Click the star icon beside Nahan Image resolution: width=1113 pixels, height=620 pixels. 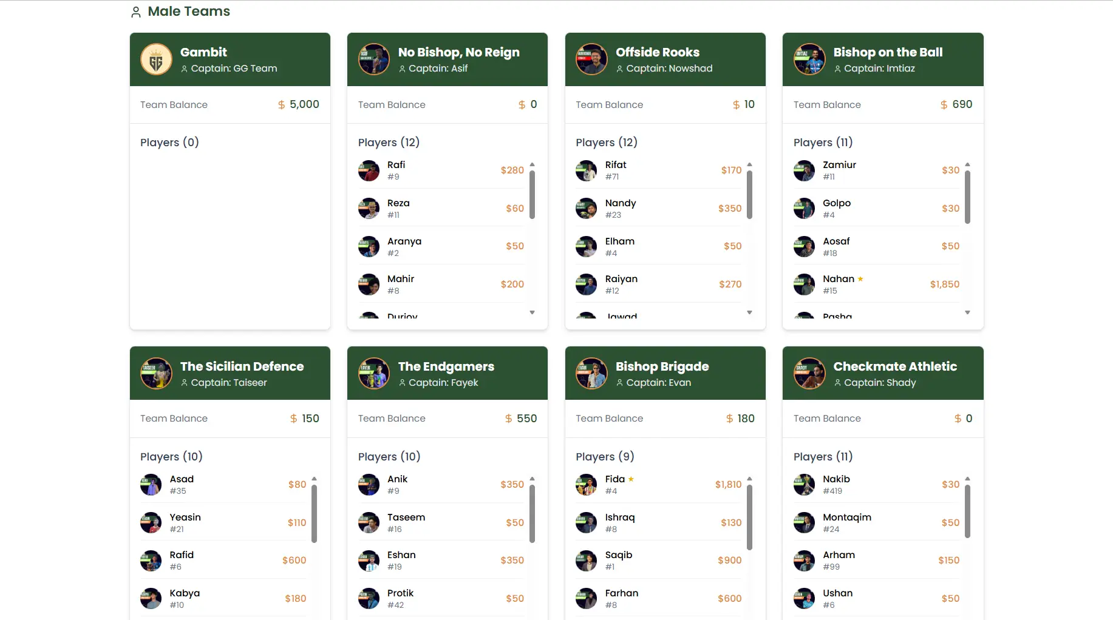click(860, 278)
